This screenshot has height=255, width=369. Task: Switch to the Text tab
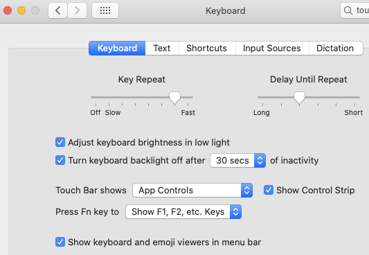click(x=162, y=49)
